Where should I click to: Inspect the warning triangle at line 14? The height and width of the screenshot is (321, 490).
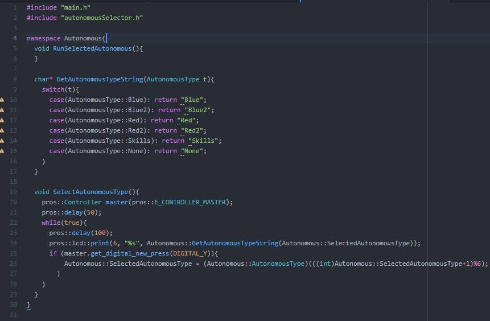pos(2,141)
